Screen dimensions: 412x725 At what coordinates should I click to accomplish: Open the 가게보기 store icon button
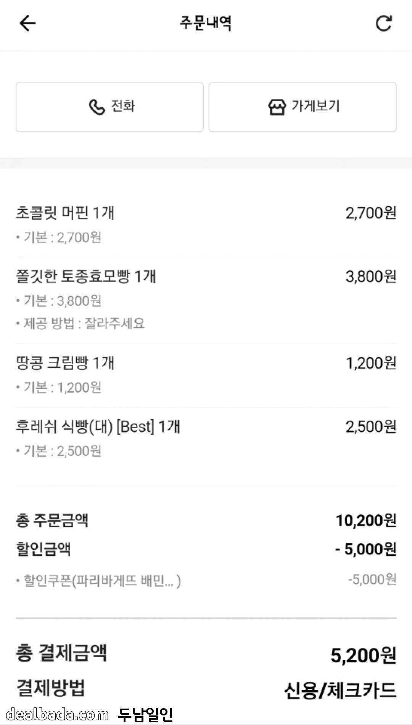pos(277,107)
